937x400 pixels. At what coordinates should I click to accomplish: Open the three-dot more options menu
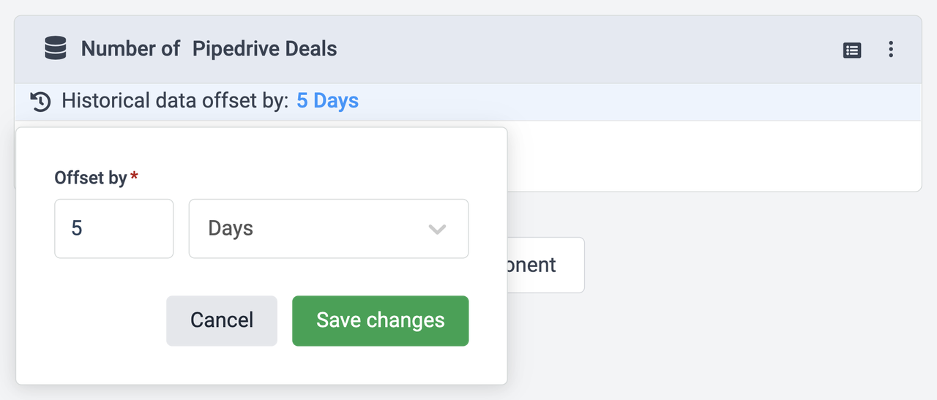891,49
